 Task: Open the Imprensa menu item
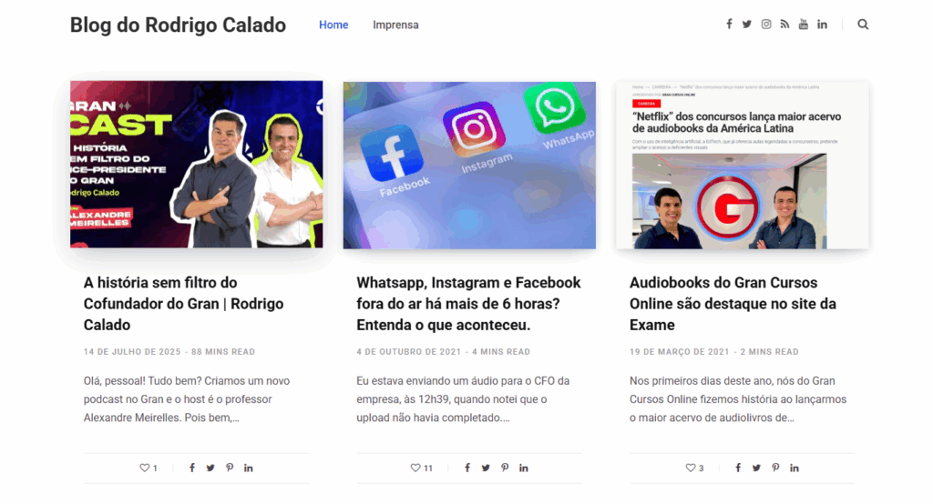[x=395, y=25]
